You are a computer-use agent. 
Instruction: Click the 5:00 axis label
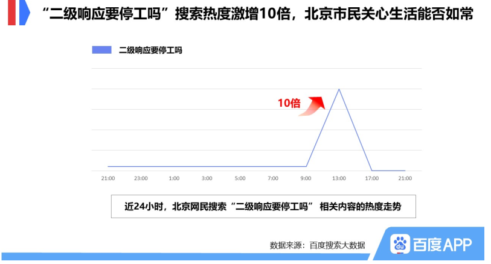click(x=240, y=178)
